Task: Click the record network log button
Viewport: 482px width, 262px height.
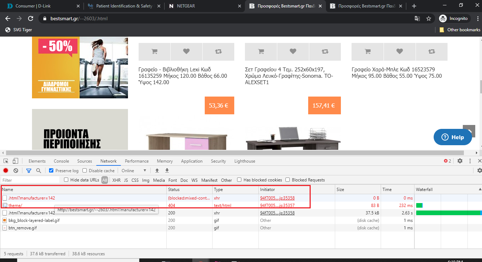Action: (x=6, y=171)
